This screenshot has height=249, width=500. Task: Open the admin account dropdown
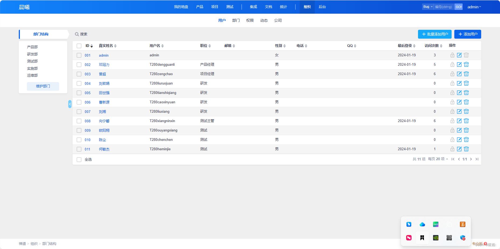tap(474, 7)
